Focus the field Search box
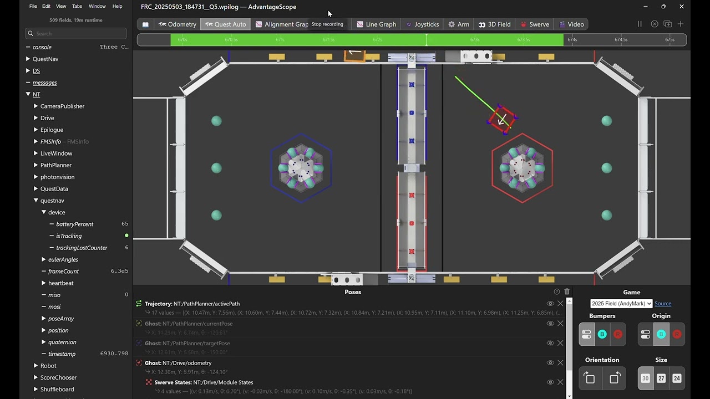This screenshot has width=710, height=399. tap(77, 33)
